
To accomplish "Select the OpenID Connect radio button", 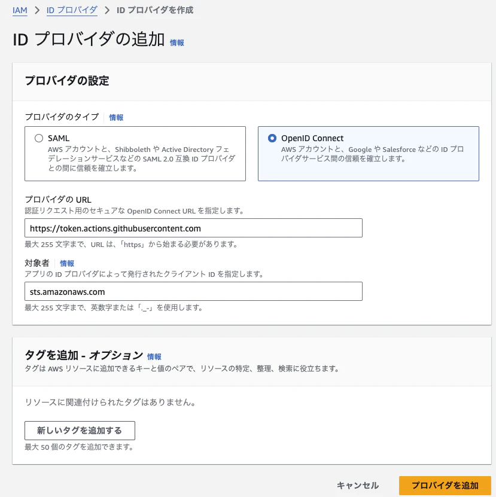I will (273, 138).
